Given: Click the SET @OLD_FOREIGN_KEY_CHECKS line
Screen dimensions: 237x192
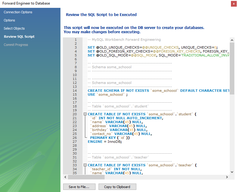Looking at the screenshot, I should [158, 51].
